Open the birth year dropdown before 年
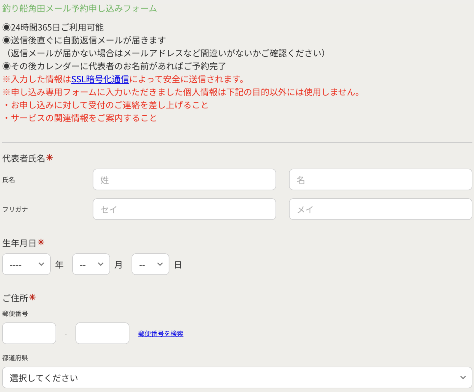 coord(26,264)
